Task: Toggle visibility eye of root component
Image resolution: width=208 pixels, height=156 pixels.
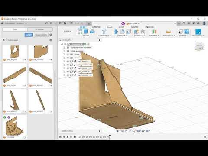Action: (x=65, y=44)
